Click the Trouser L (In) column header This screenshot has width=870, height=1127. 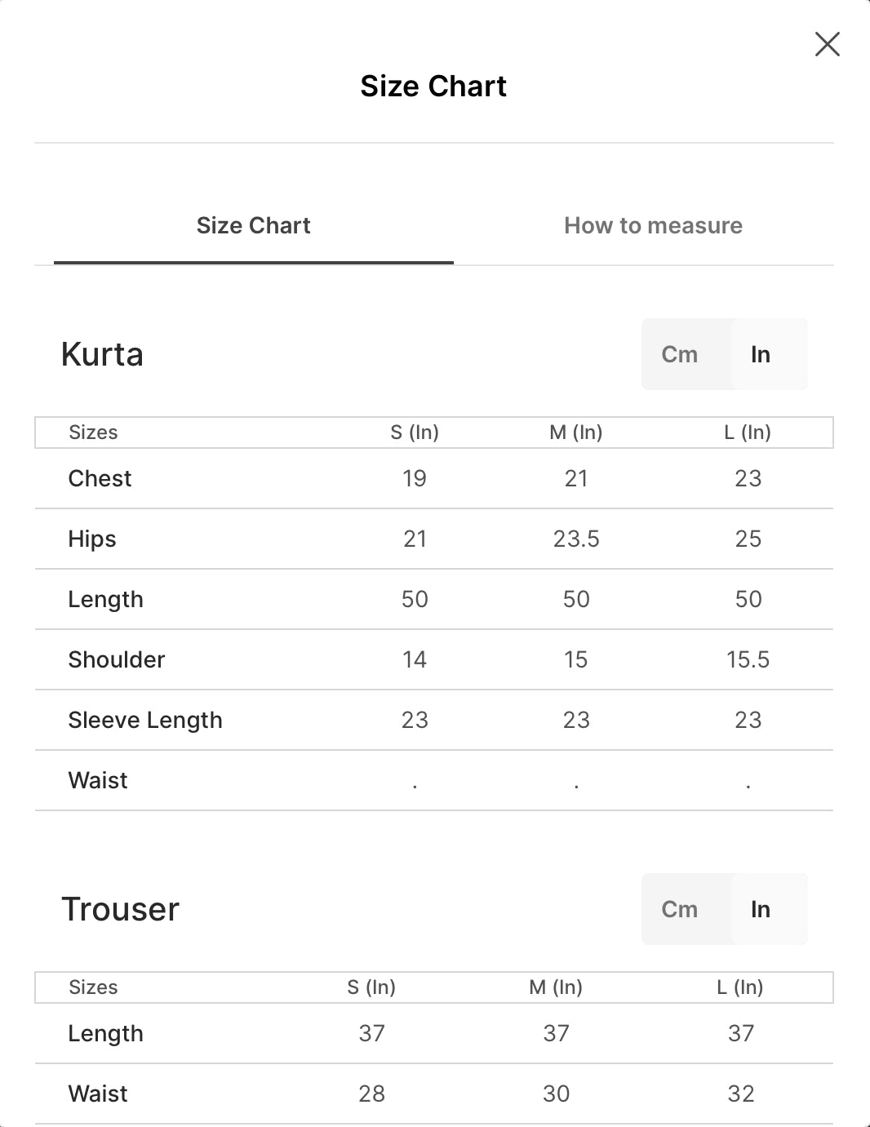pos(740,987)
